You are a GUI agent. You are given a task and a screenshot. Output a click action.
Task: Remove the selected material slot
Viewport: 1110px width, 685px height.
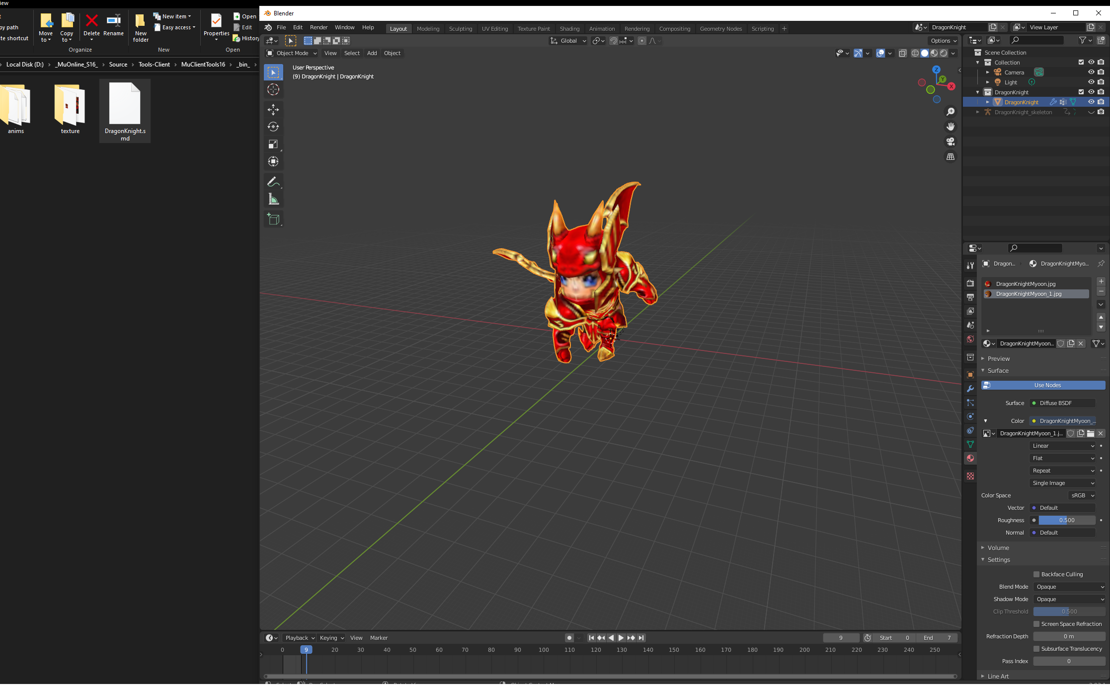[x=1101, y=291]
